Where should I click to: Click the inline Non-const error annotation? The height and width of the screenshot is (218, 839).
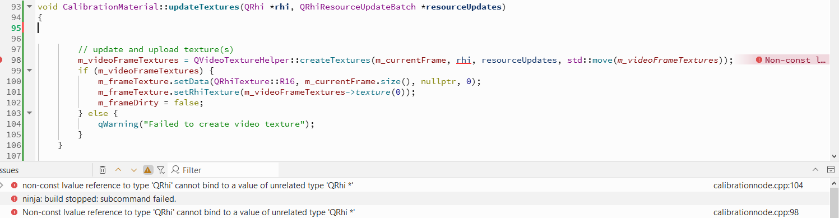790,60
